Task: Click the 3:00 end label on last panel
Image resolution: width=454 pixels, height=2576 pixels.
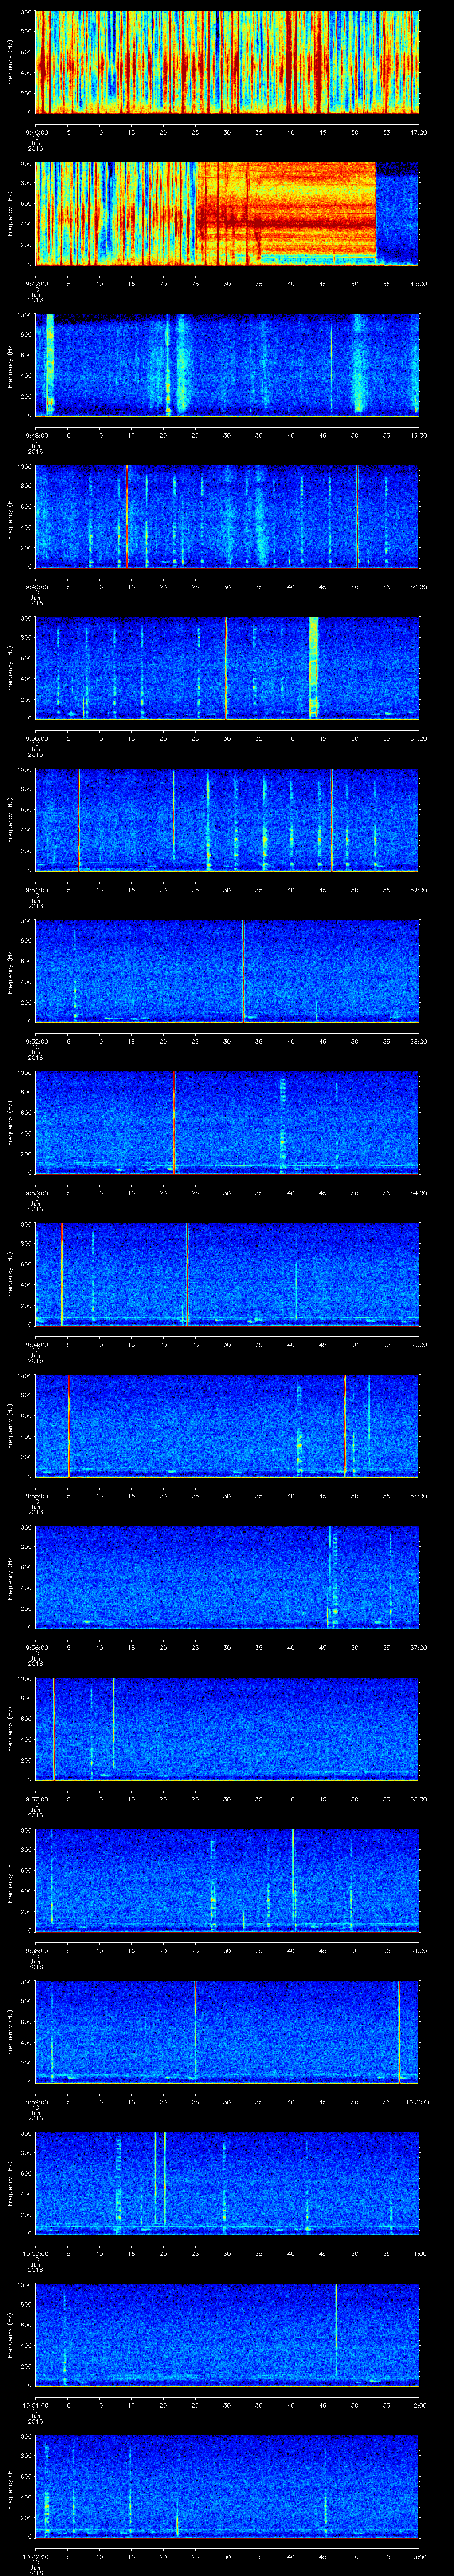Action: coord(420,2556)
